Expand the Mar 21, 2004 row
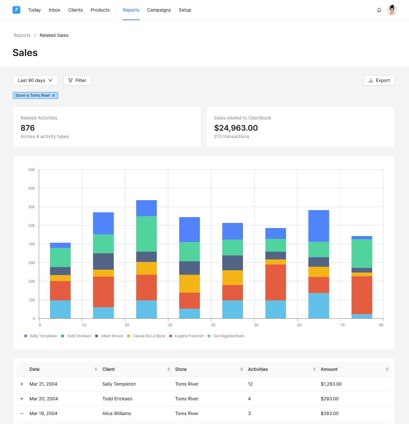The height and width of the screenshot is (424, 409). click(x=22, y=384)
